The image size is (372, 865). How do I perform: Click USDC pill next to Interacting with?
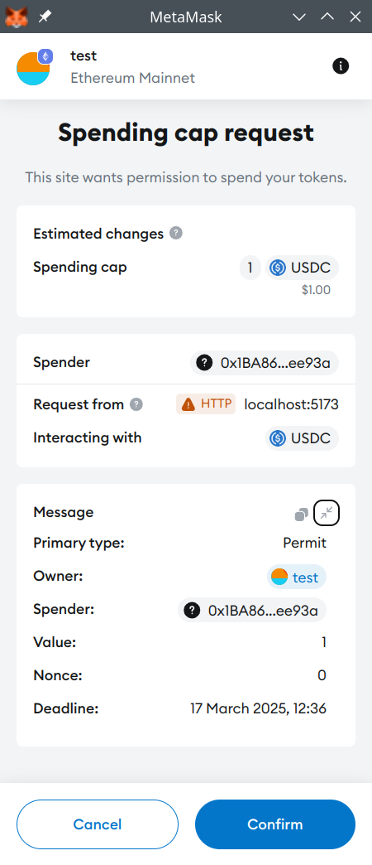(302, 438)
